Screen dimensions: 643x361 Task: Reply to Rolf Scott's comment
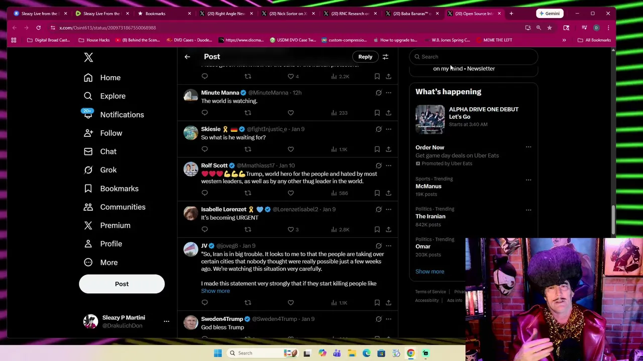(204, 193)
